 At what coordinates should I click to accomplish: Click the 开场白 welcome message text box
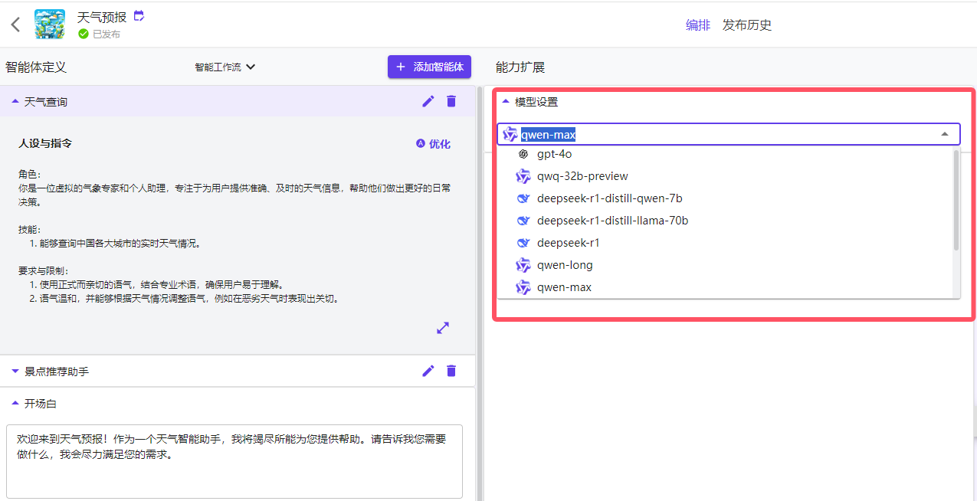click(x=234, y=461)
